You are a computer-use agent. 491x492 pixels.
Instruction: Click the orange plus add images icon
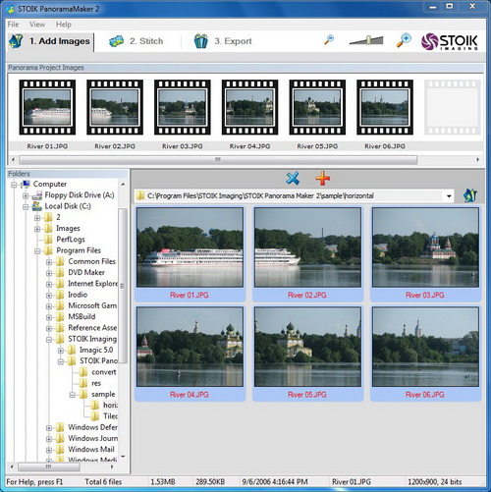(323, 179)
